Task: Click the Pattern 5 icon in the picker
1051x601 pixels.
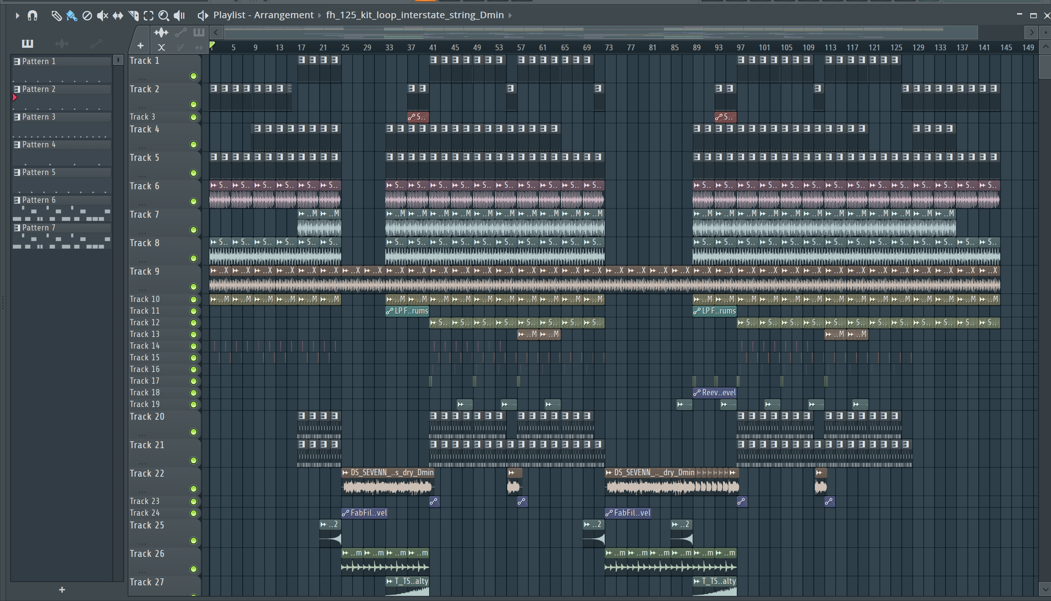Action: pos(17,172)
